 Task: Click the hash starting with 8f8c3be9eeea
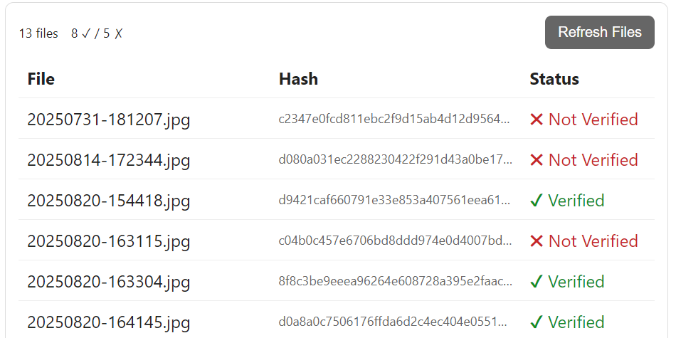(394, 281)
